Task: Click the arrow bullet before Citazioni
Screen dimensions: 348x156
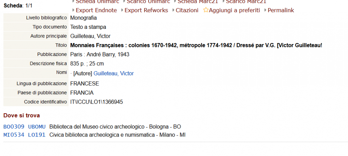Action: click(173, 10)
